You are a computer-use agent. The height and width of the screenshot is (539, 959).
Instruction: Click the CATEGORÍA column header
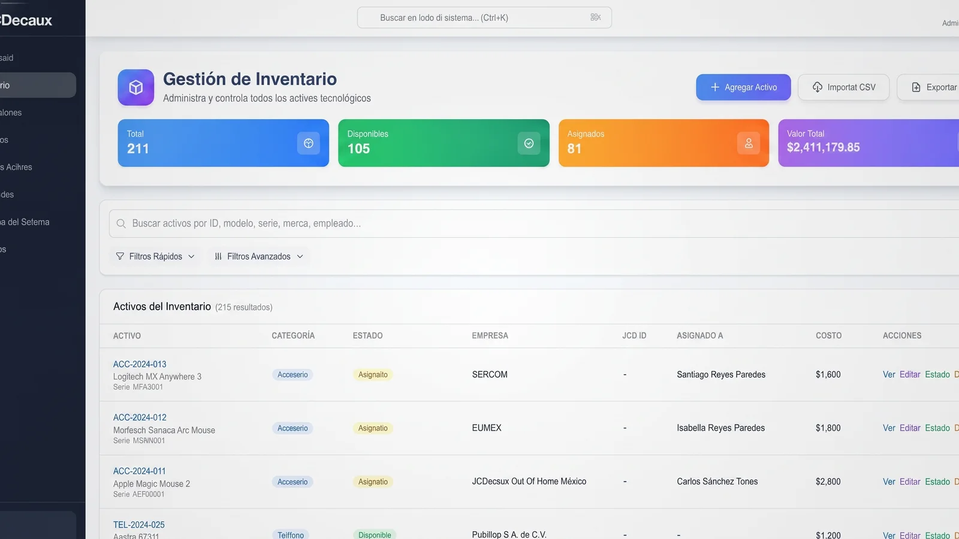coord(293,336)
